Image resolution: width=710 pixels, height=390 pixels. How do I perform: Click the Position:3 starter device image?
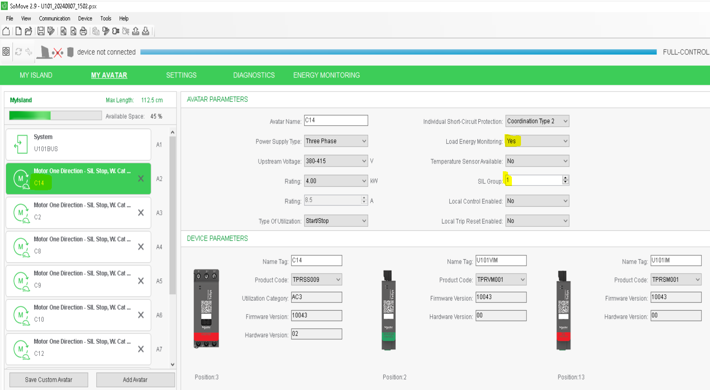(x=206, y=308)
